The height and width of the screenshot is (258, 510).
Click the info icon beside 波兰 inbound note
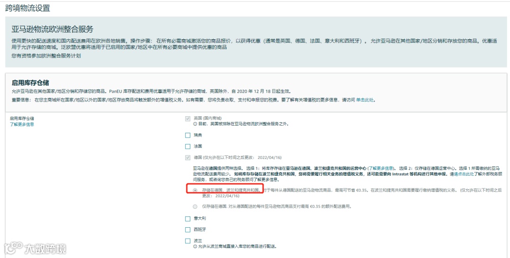pos(195,247)
